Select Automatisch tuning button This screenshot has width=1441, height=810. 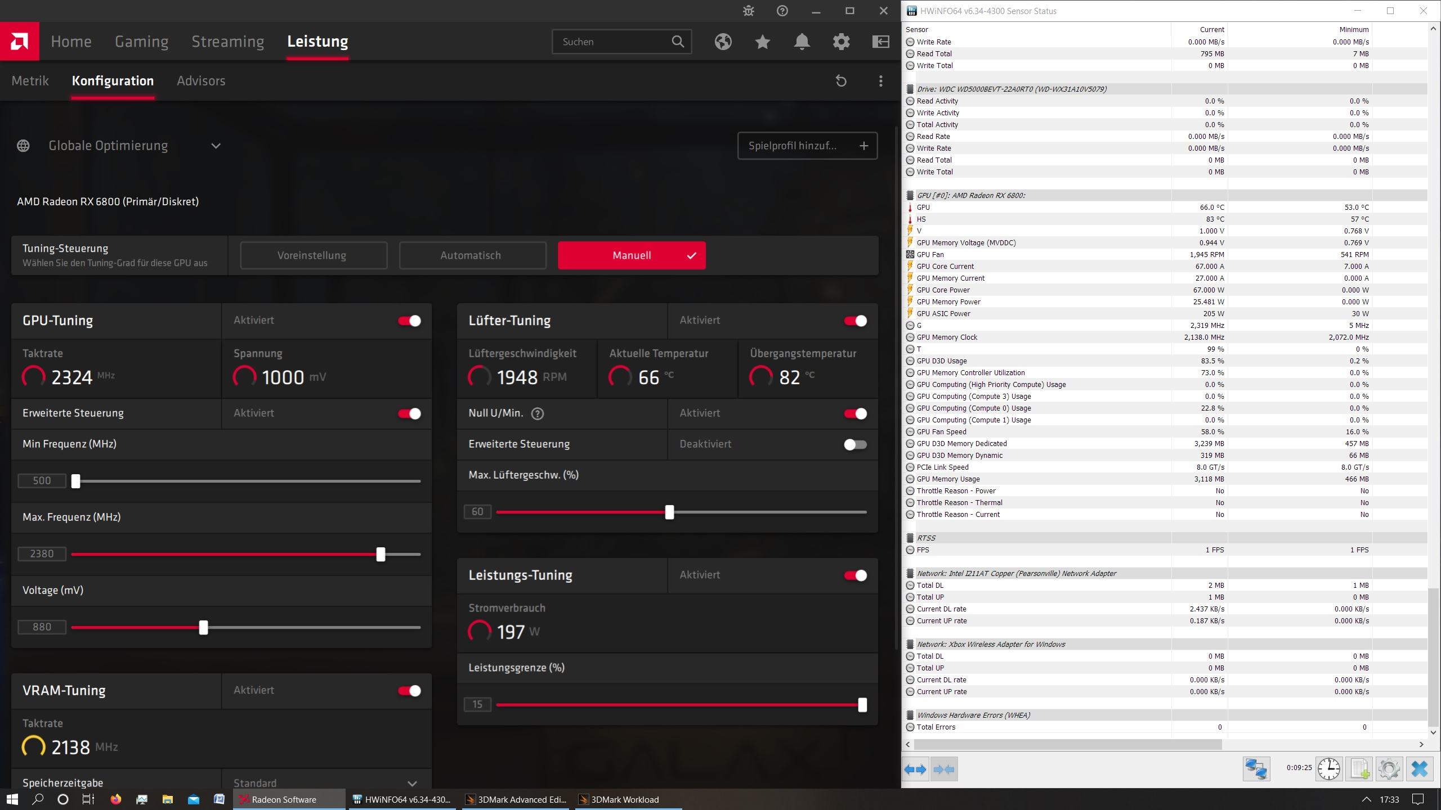[472, 255]
